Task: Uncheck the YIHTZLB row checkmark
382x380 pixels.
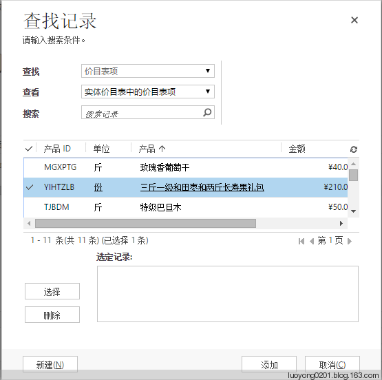Action: point(30,187)
